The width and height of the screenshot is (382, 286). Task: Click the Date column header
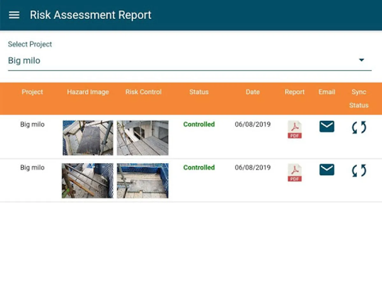pos(253,92)
